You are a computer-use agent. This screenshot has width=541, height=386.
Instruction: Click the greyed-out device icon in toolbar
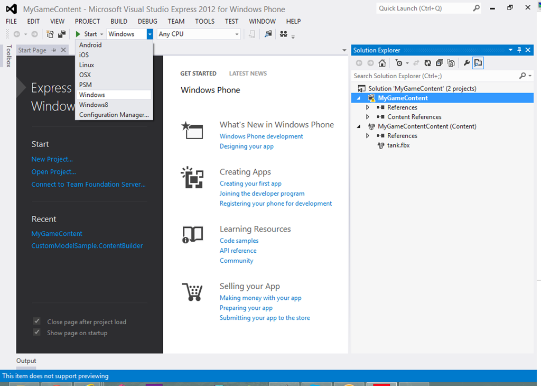pyautogui.click(x=252, y=34)
